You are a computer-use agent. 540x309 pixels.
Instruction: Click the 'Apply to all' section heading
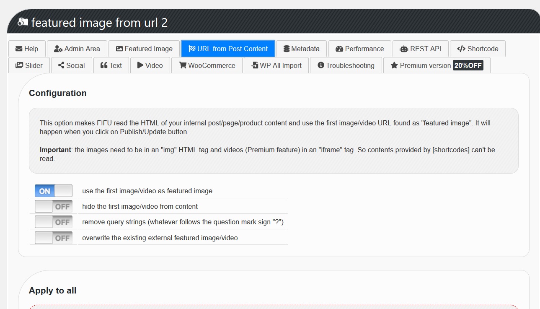coord(53,291)
